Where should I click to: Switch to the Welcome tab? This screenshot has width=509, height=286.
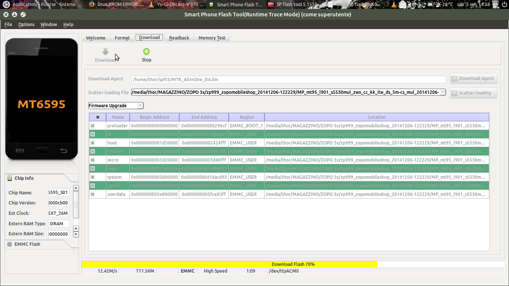click(96, 38)
